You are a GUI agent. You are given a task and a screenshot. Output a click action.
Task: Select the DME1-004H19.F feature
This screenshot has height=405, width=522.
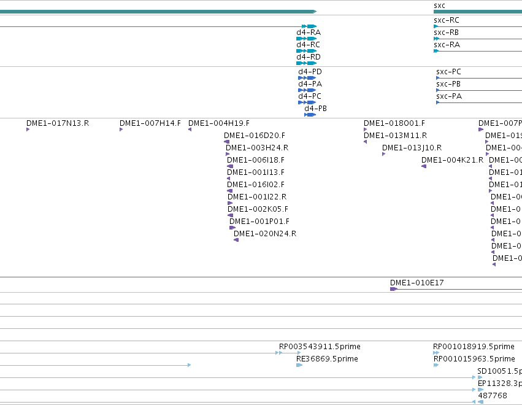(190, 129)
